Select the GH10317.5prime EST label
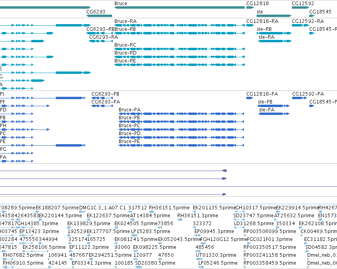This screenshot has height=269, width=337. coord(256,208)
